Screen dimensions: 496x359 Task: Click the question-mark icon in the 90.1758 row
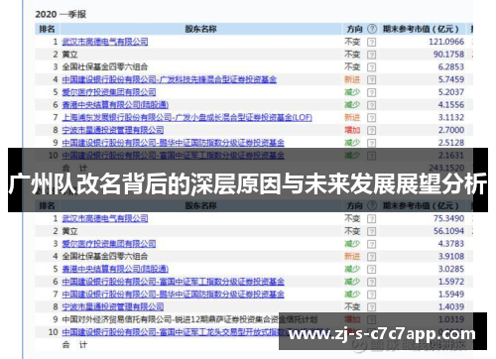[x=372, y=55]
